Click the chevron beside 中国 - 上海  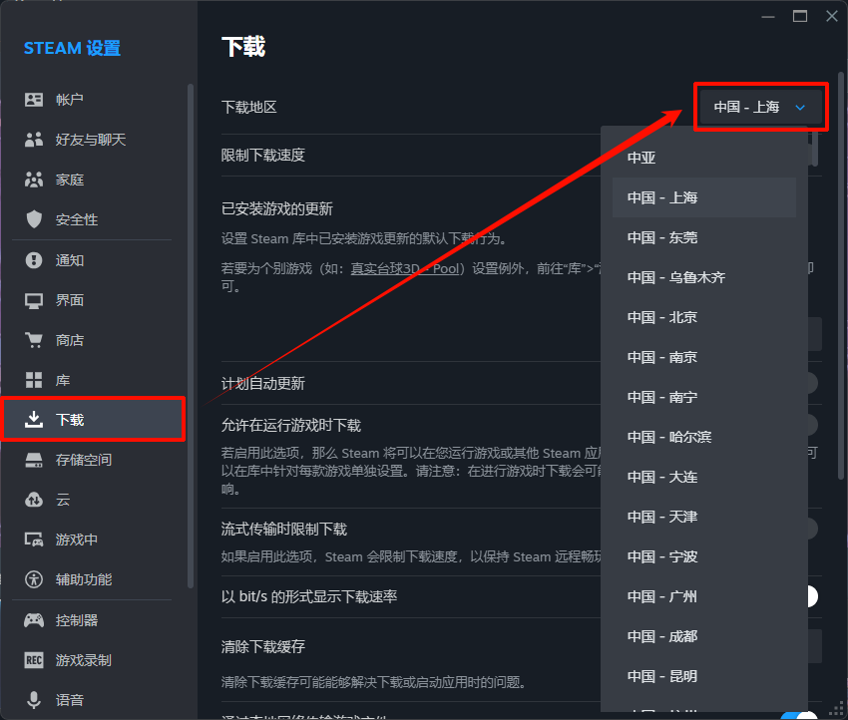pos(800,108)
